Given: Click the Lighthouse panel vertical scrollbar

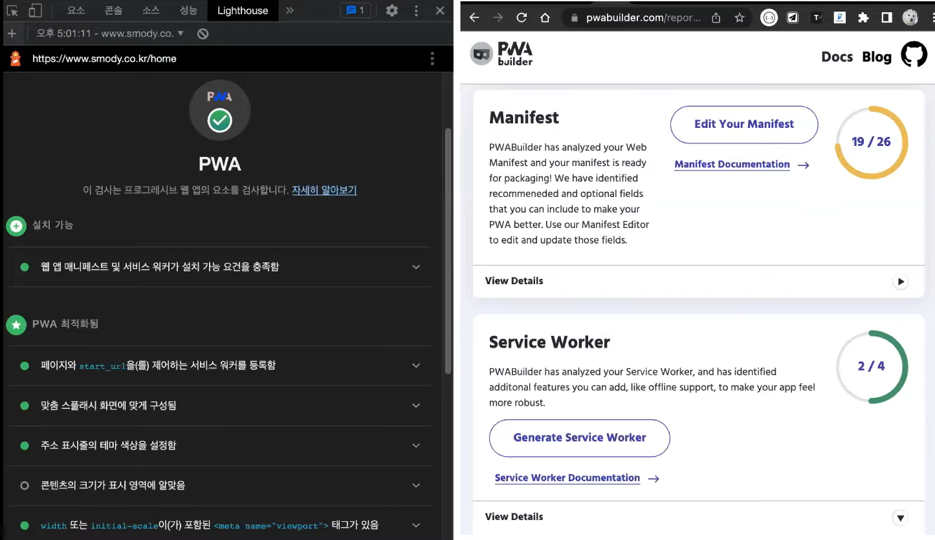Looking at the screenshot, I should tap(448, 251).
